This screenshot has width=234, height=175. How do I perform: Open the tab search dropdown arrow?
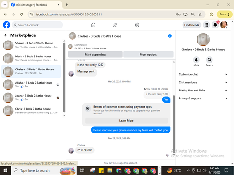click(5, 5)
